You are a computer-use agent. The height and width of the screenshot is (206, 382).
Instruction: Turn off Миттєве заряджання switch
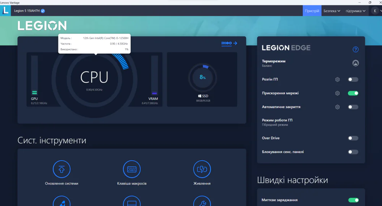tap(353, 200)
